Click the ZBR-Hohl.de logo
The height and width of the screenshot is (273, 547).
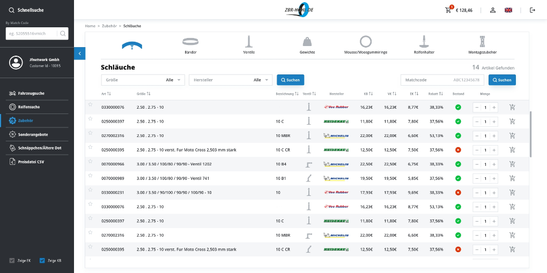(x=299, y=10)
